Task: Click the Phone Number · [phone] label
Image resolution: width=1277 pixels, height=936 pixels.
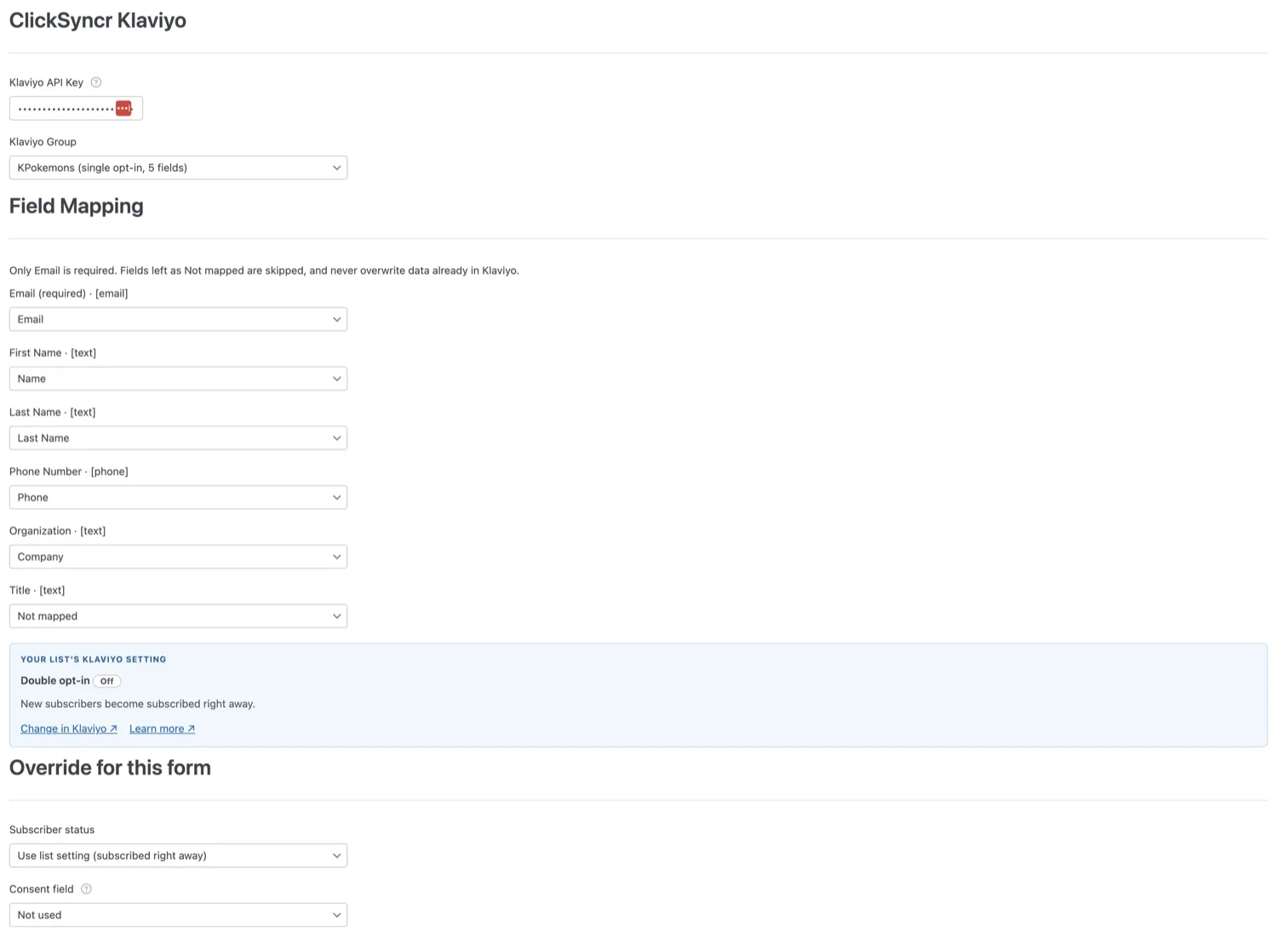Action: click(69, 471)
